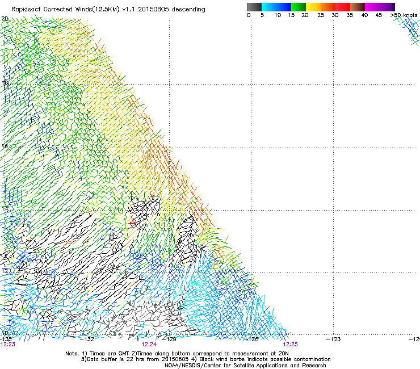This screenshot has height=369, width=420.
Task: Click the magenta 40–45 knots legend swatch
Action: (x=372, y=7)
